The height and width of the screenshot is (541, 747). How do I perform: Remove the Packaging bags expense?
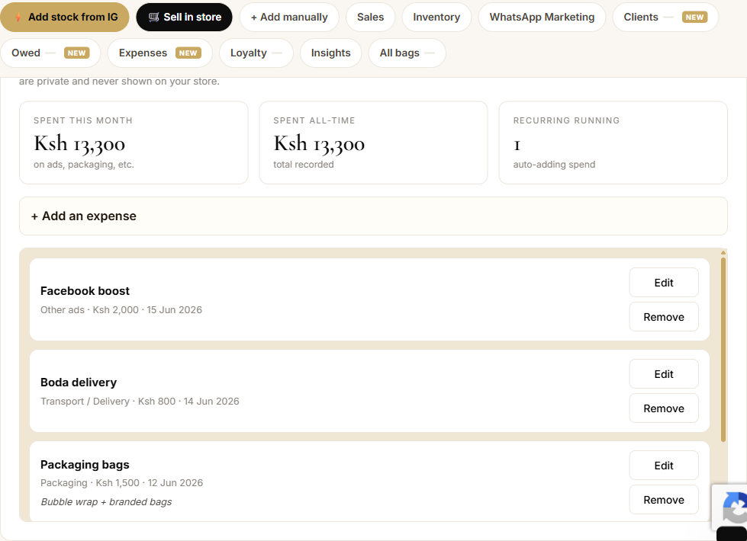664,500
